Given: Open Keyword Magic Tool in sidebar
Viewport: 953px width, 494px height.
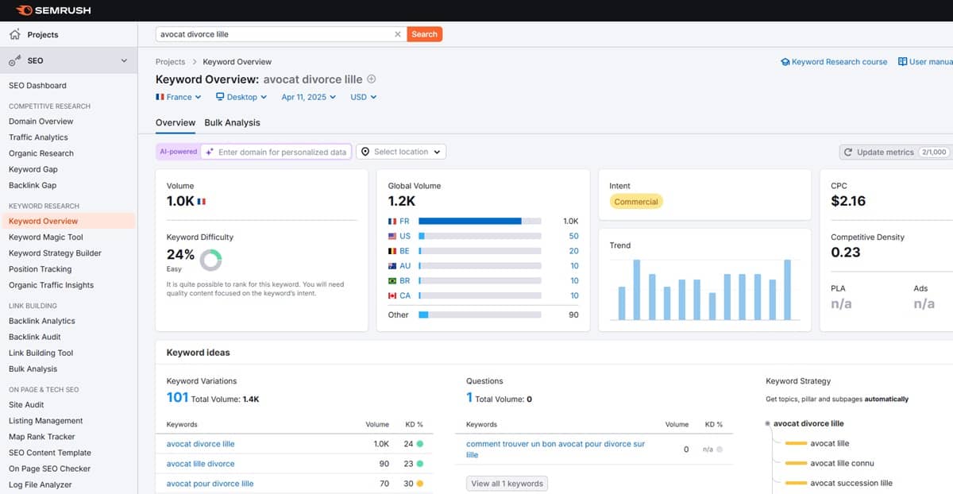Looking at the screenshot, I should click(46, 237).
